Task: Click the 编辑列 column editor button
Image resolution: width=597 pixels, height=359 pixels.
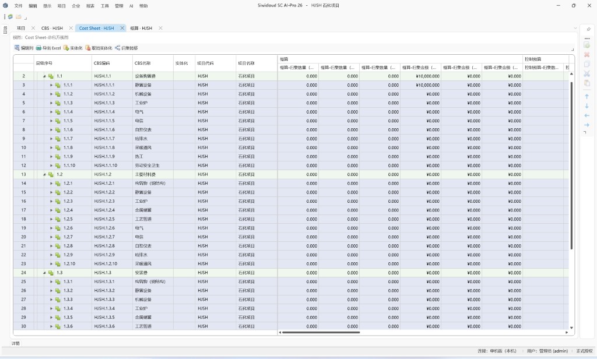Action: pyautogui.click(x=23, y=48)
